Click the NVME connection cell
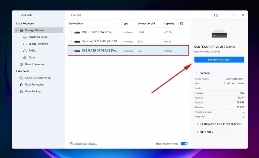This screenshot has width=259, height=158. click(x=141, y=32)
